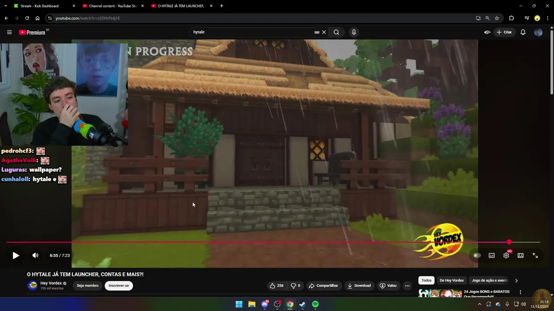Open OBS Studio from taskbar
554x311 pixels.
[277, 304]
